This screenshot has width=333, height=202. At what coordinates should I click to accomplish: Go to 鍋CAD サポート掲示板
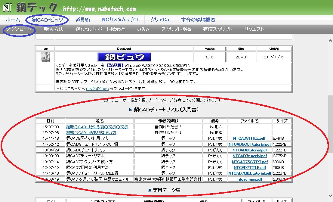pos(100,29)
